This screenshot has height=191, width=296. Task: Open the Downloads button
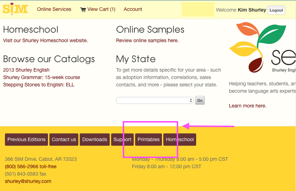95,139
